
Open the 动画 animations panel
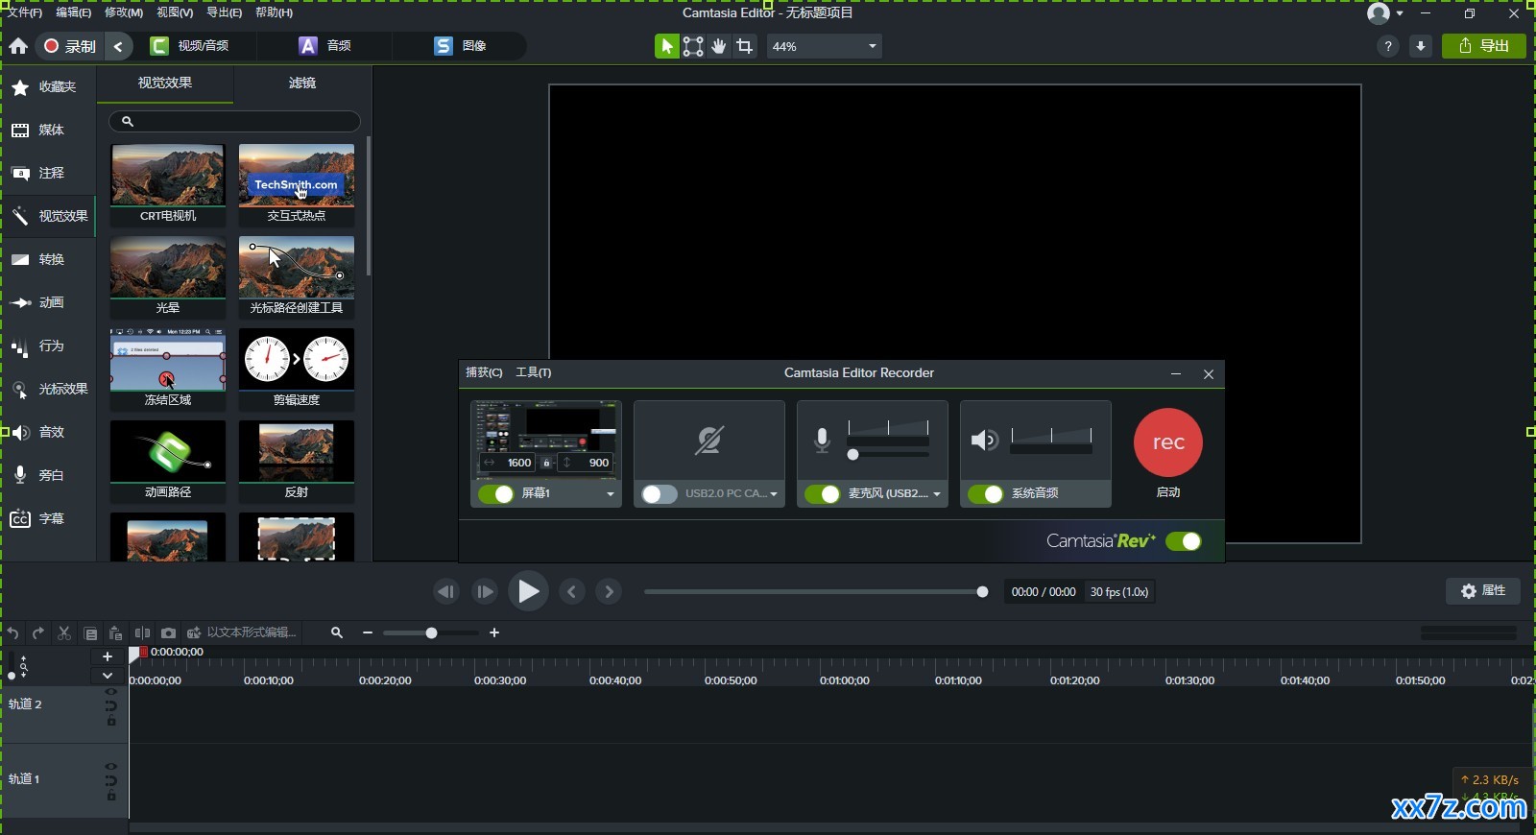point(48,302)
